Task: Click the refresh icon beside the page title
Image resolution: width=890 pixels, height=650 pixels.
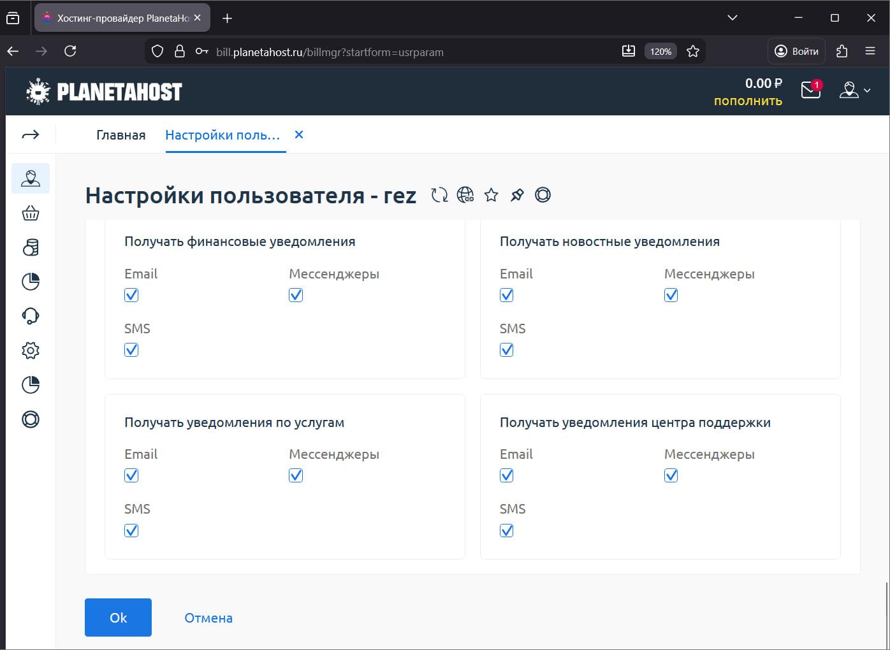Action: (439, 195)
